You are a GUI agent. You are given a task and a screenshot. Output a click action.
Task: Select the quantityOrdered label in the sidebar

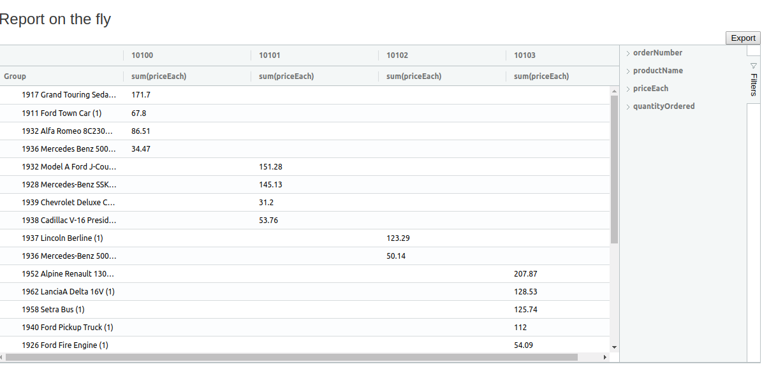[664, 106]
